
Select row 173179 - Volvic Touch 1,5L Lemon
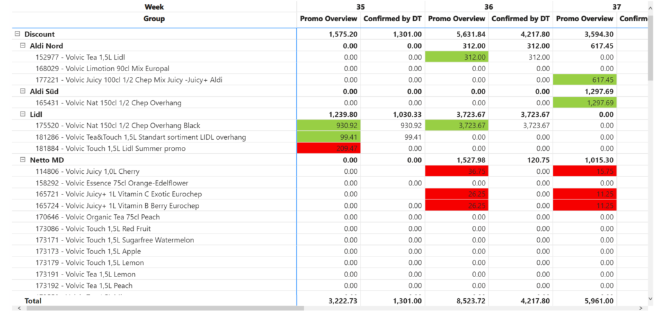(x=154, y=262)
